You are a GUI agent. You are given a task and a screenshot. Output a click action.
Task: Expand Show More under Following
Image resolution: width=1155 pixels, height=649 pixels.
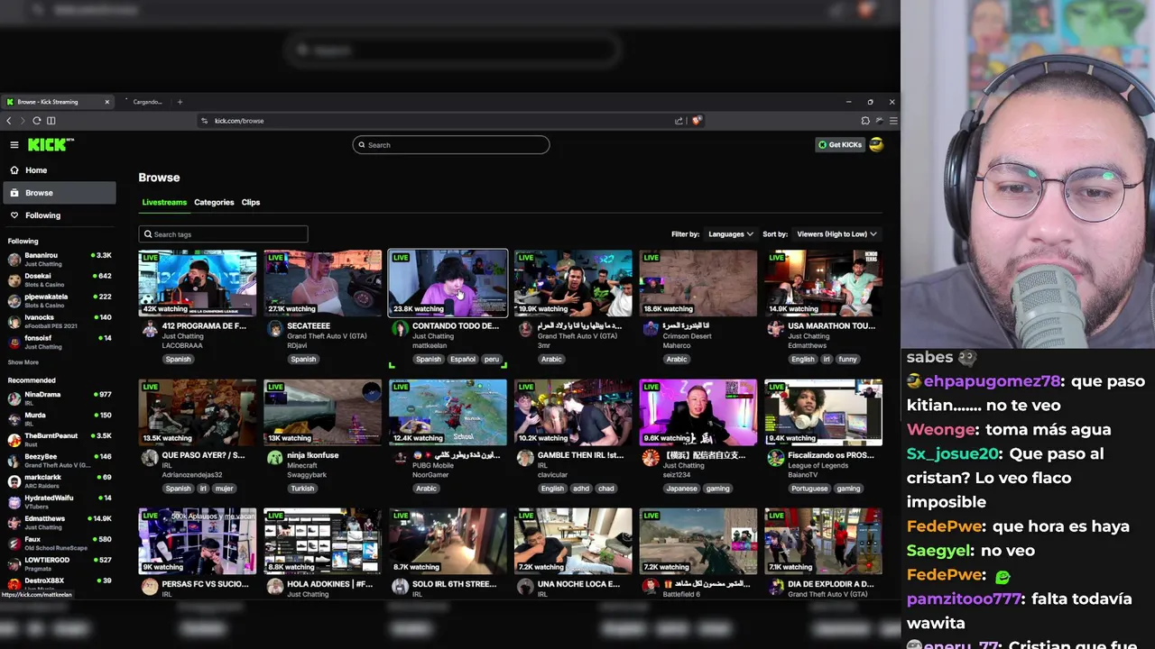[23, 362]
